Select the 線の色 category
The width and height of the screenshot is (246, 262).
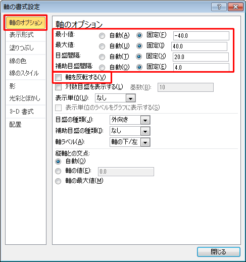pyautogui.click(x=18, y=61)
